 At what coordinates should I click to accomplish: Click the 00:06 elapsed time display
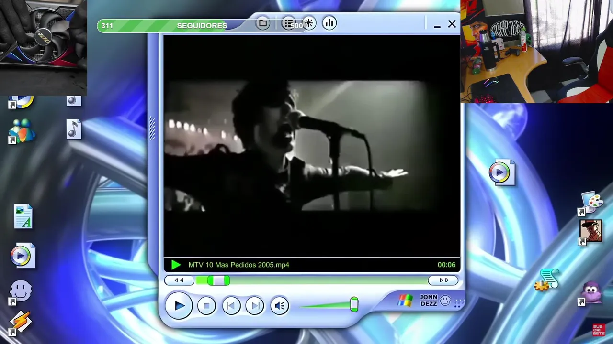pyautogui.click(x=446, y=265)
